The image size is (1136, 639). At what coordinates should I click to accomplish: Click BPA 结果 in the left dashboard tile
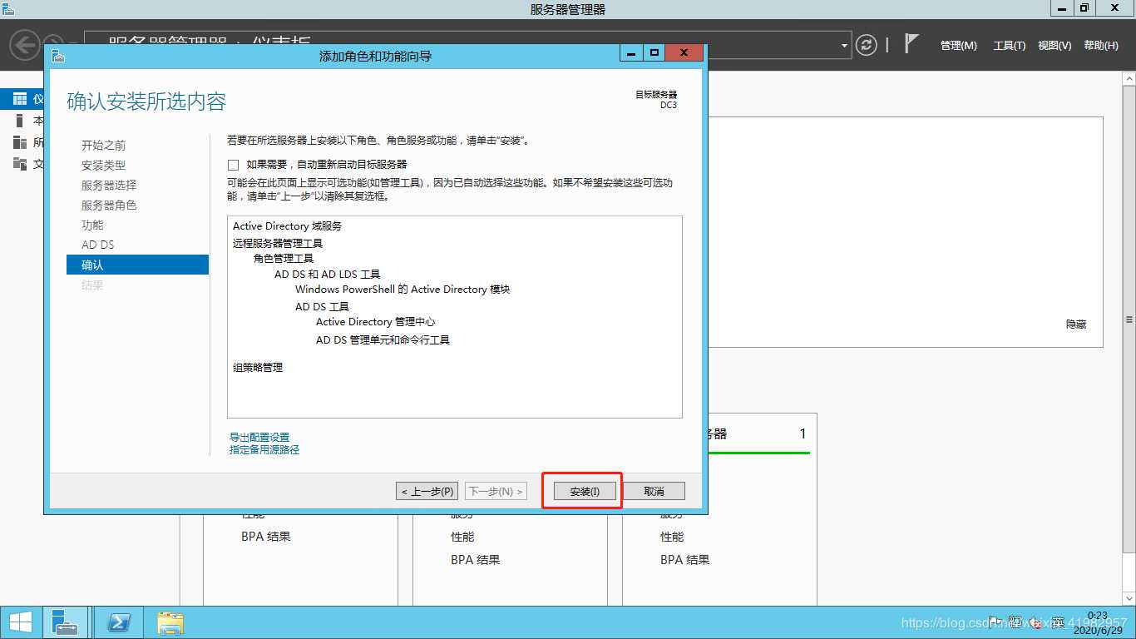(266, 537)
